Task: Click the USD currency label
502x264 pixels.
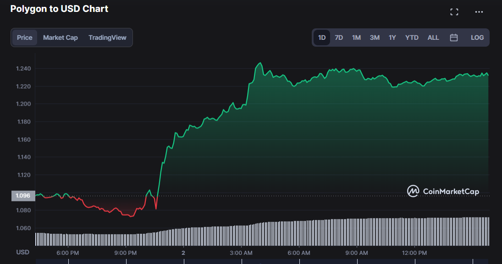Action: [23, 252]
